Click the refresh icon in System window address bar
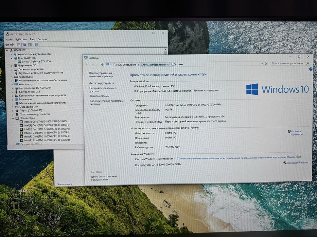 pos(266,64)
